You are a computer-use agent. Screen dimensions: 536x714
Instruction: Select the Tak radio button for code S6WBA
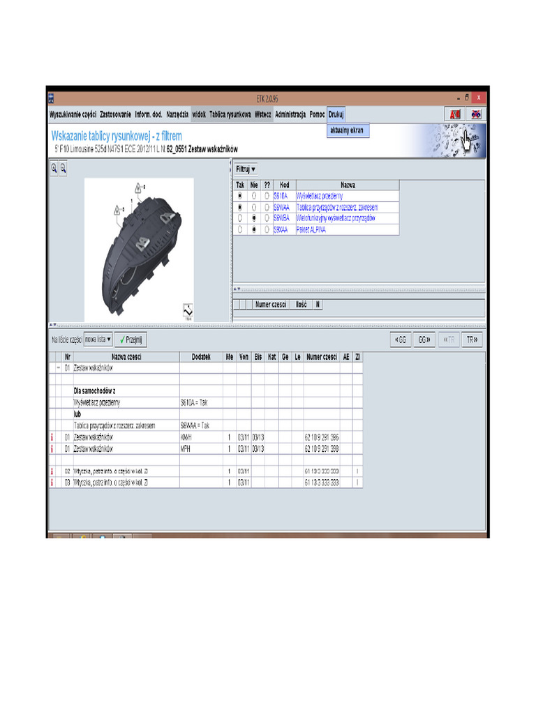[x=240, y=218]
